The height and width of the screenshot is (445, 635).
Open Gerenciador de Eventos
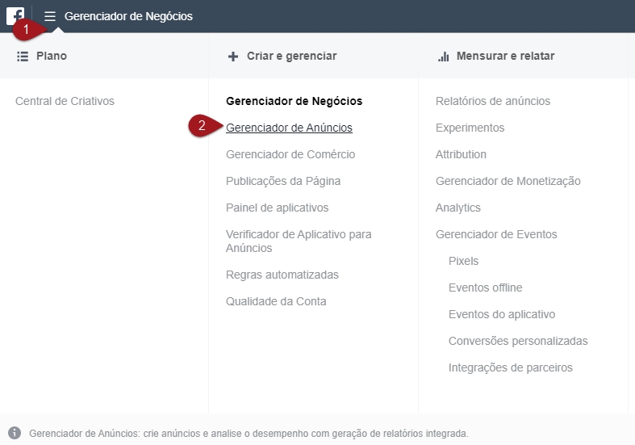tap(496, 234)
